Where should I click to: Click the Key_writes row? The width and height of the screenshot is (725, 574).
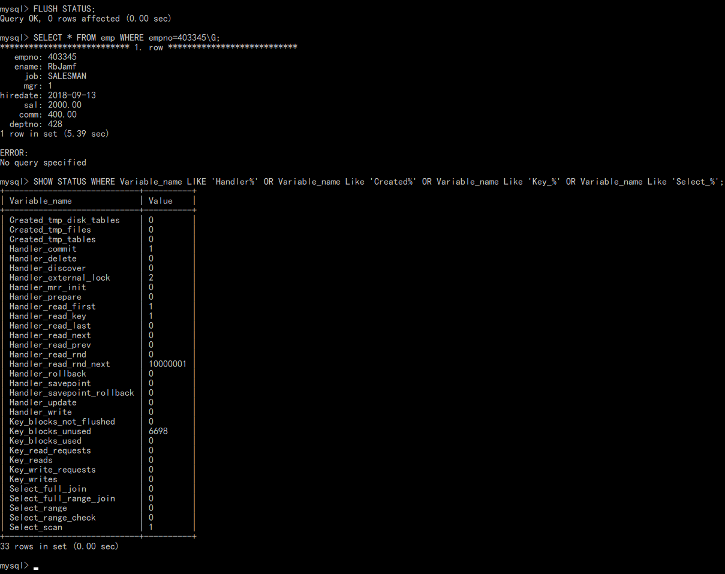click(98, 479)
